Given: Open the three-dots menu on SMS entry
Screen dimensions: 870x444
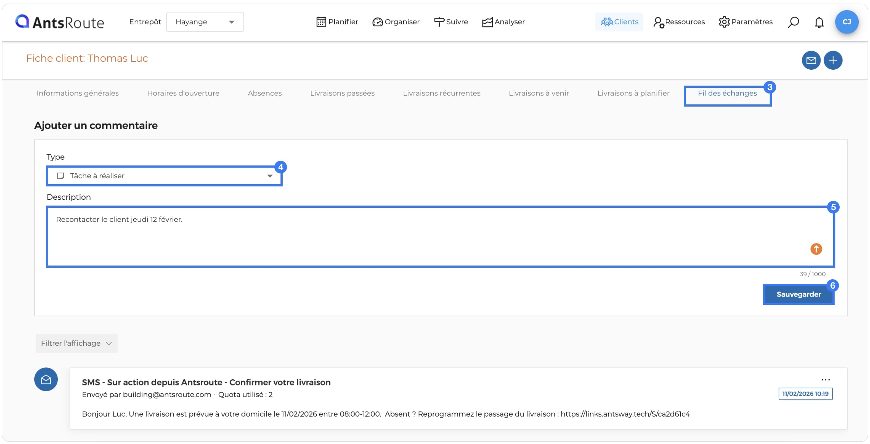Looking at the screenshot, I should pyautogui.click(x=826, y=380).
